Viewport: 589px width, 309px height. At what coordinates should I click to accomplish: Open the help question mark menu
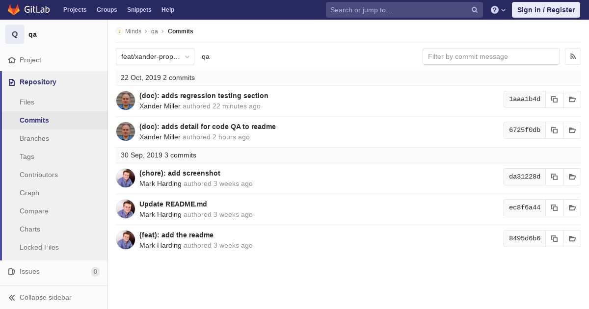[498, 10]
